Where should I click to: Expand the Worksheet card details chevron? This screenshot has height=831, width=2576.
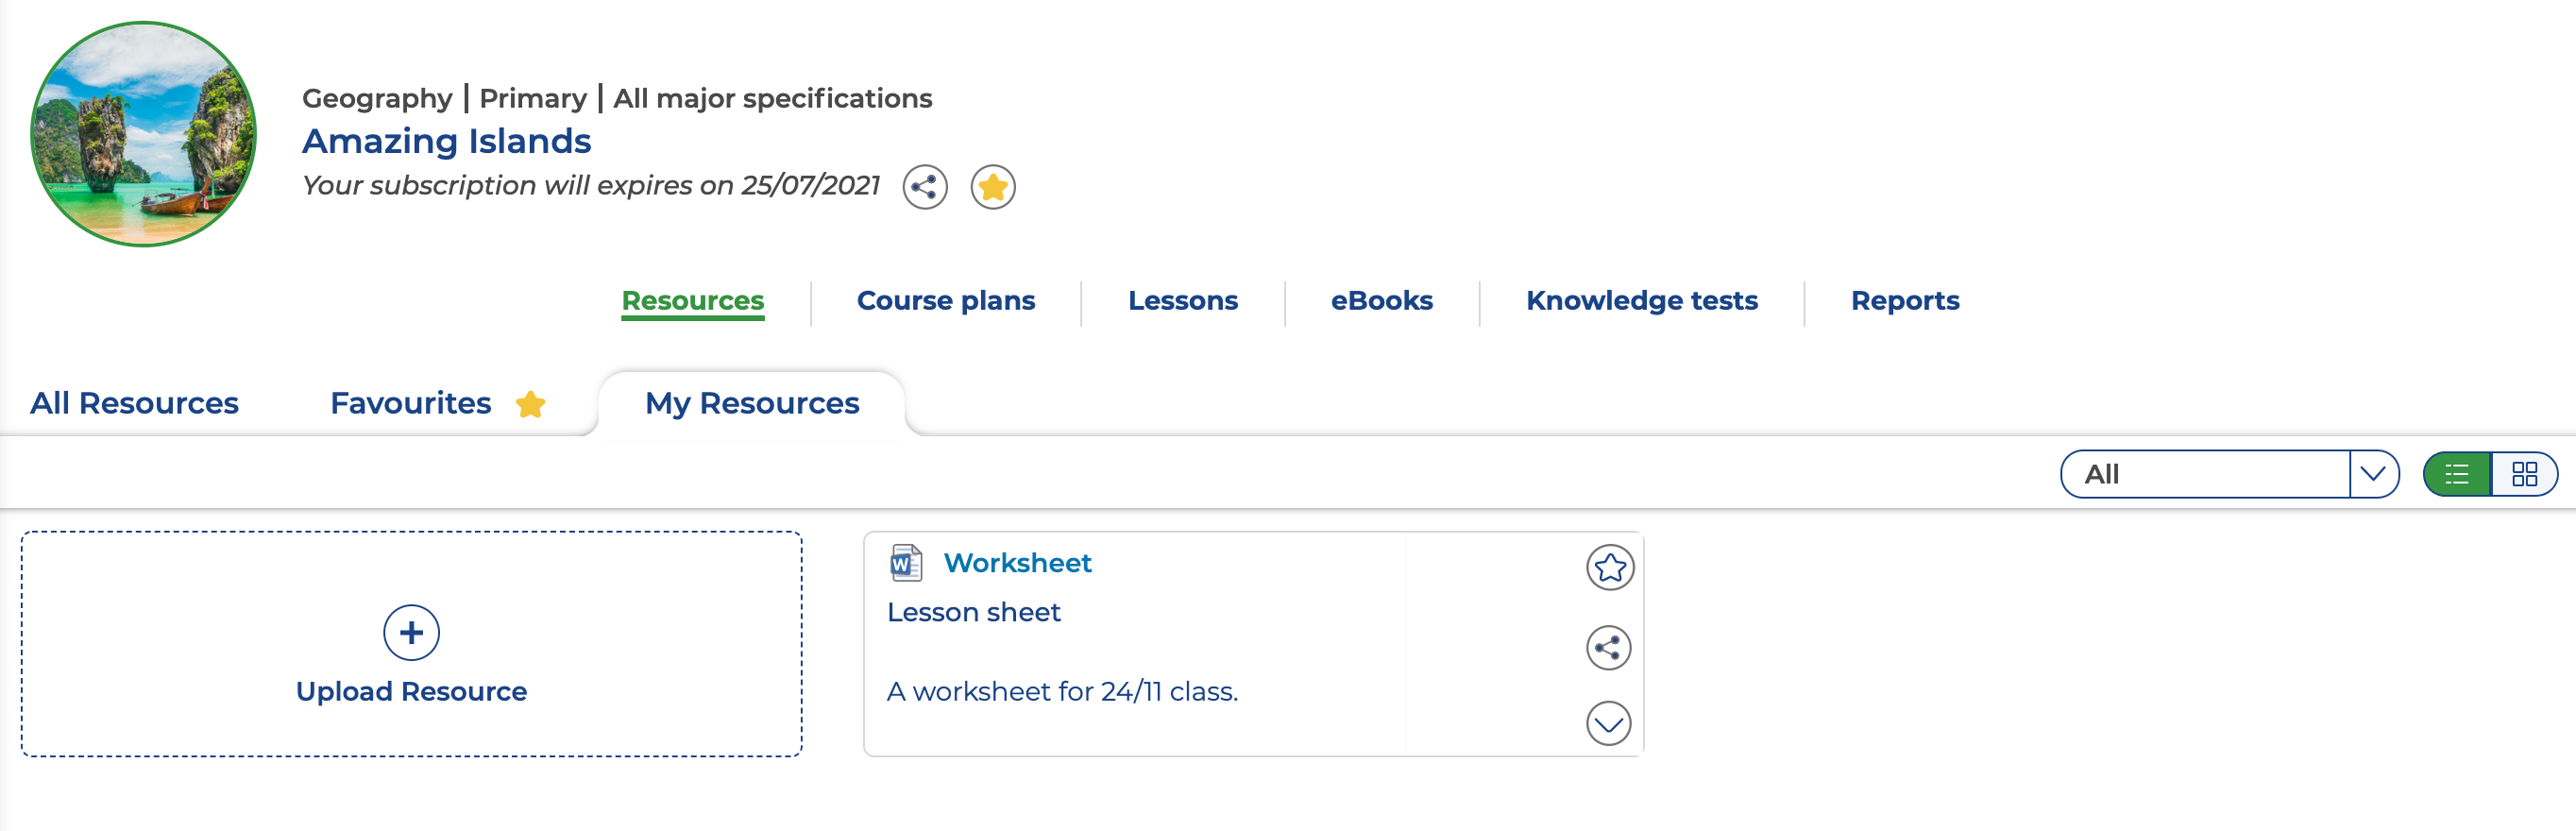pyautogui.click(x=1609, y=723)
